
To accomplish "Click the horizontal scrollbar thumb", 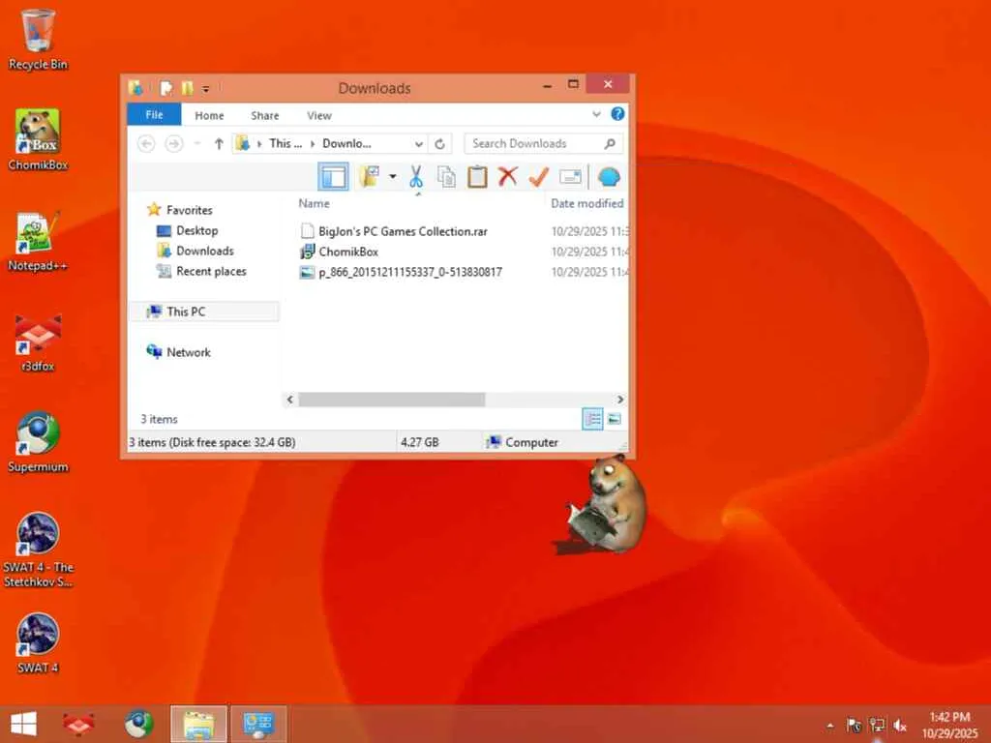I will click(x=392, y=400).
